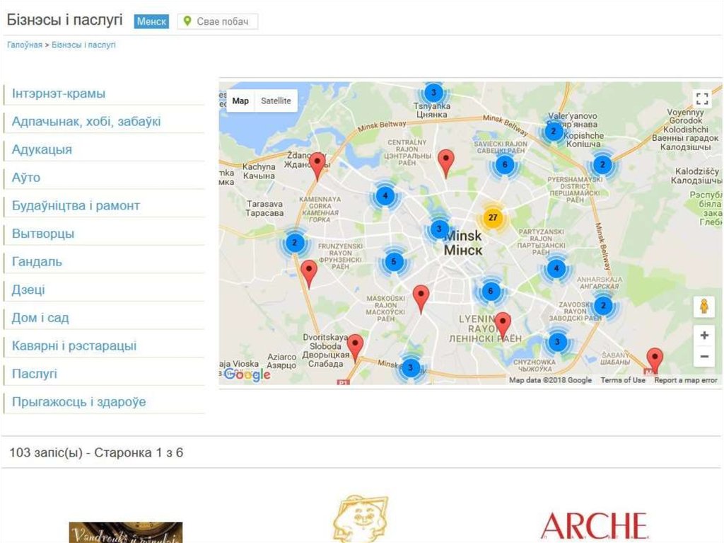Open Інтэрнэт-крамы category
The image size is (724, 543).
click(x=59, y=93)
